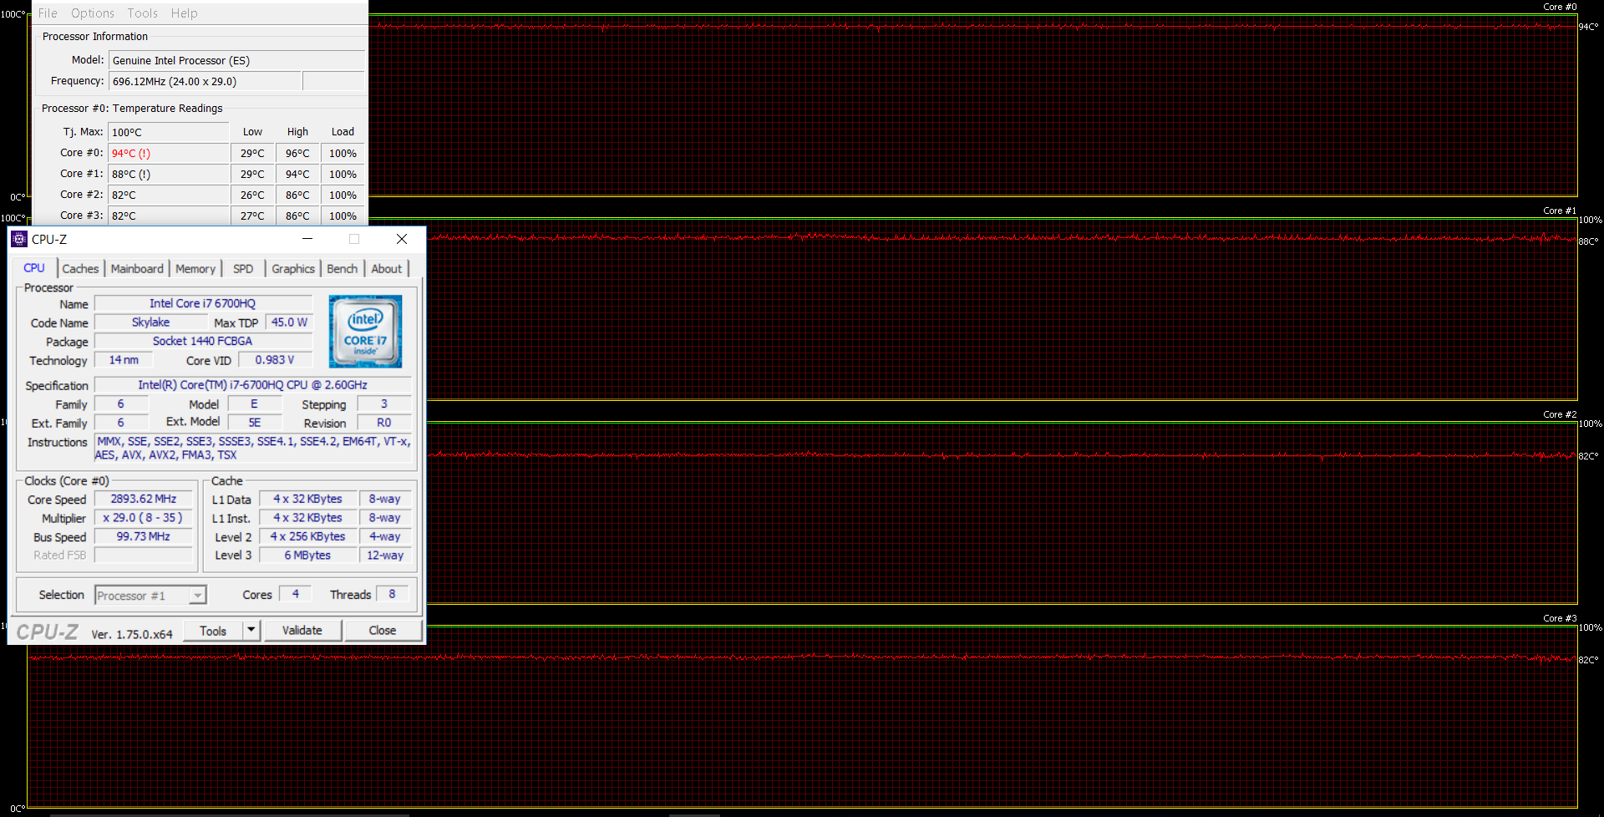The width and height of the screenshot is (1604, 817).
Task: Open the Help menu in Core Temp
Action: pyautogui.click(x=184, y=13)
